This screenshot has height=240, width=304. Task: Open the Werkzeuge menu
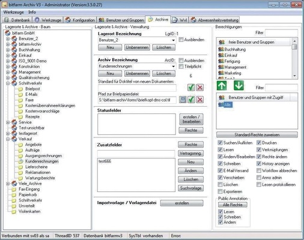(x=14, y=12)
